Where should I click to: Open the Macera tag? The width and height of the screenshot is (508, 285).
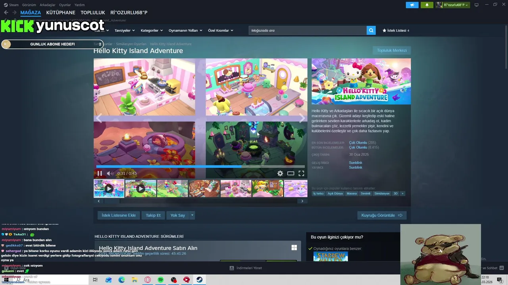pyautogui.click(x=352, y=194)
